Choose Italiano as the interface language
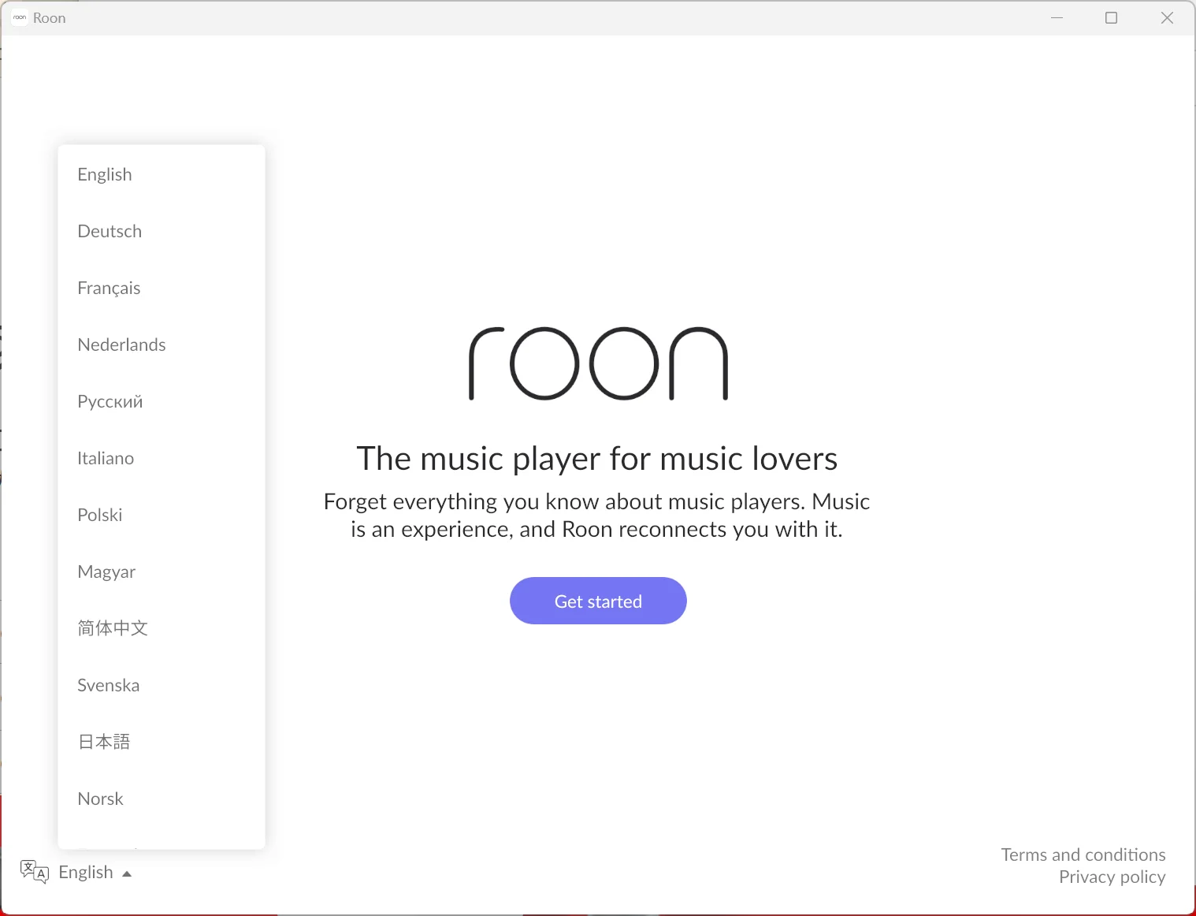The width and height of the screenshot is (1196, 916). [x=106, y=458]
